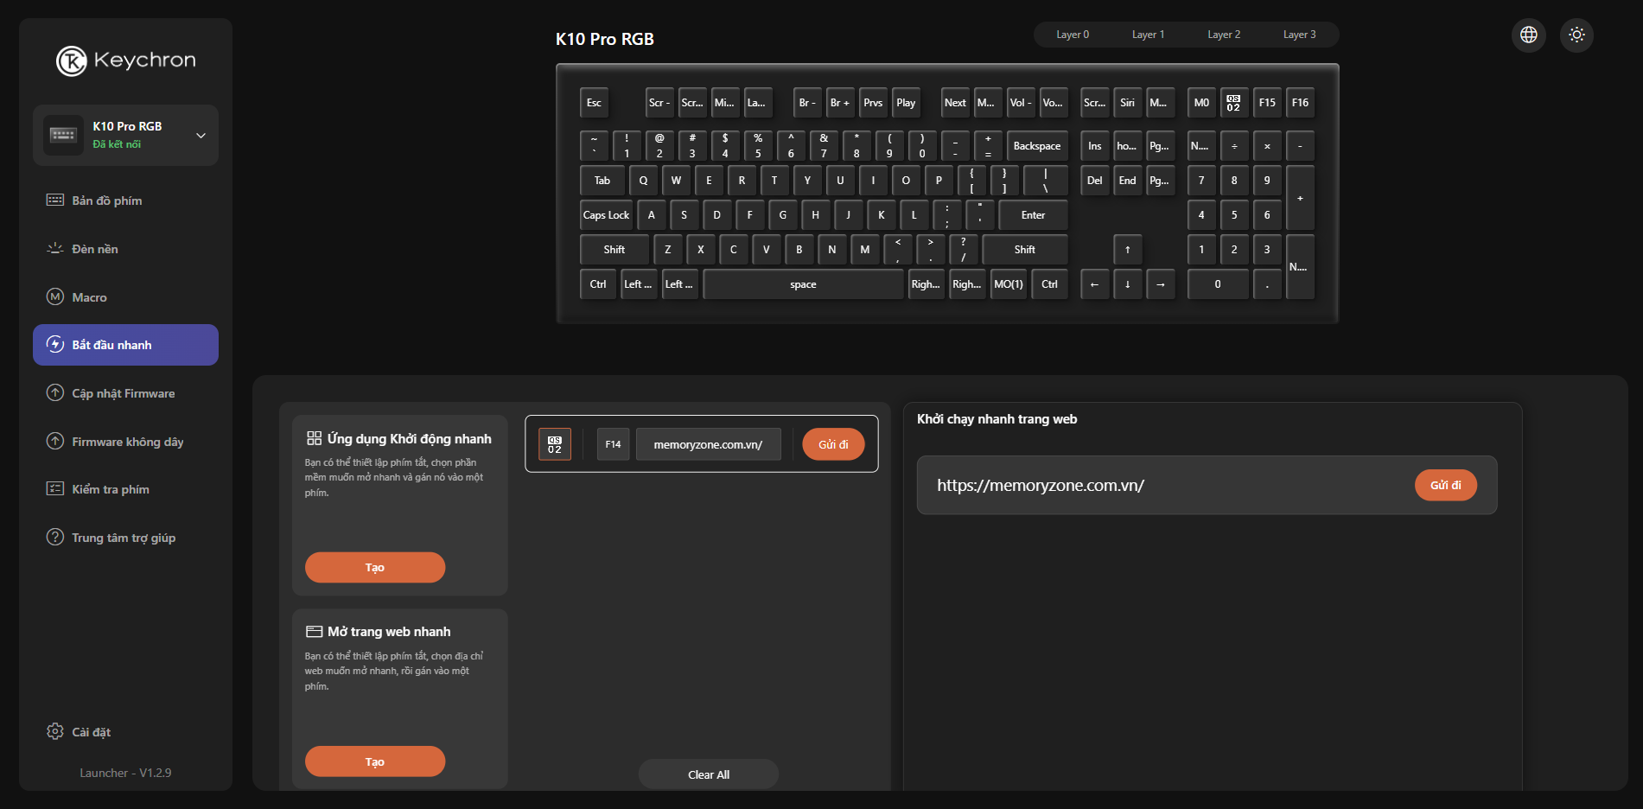1643x809 pixels.
Task: Select the space bar key
Action: 803,284
